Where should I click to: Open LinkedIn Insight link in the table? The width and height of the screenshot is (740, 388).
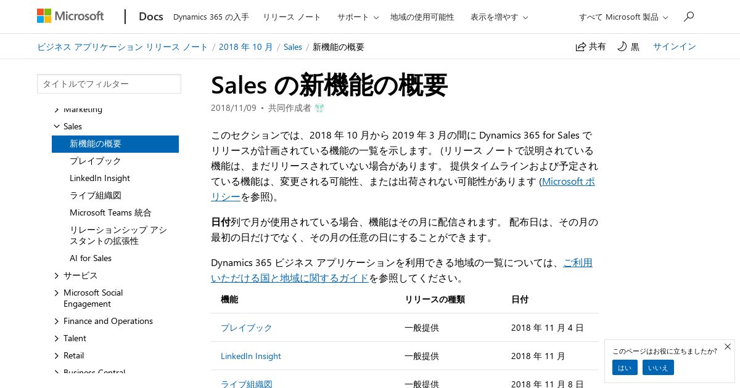(x=251, y=356)
